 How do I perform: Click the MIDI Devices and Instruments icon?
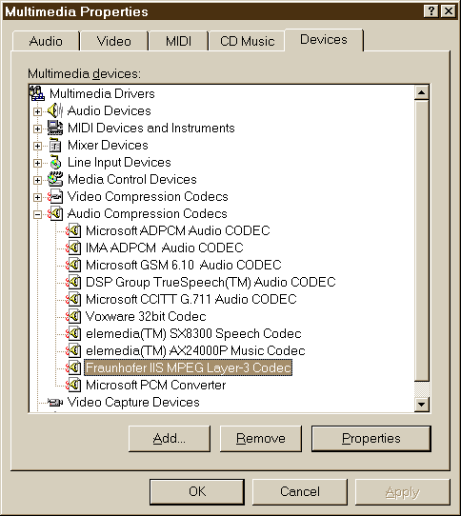pyautogui.click(x=55, y=128)
